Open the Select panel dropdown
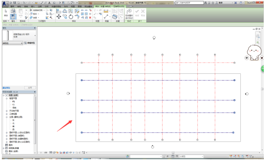The width and height of the screenshot is (266, 163). (6, 21)
